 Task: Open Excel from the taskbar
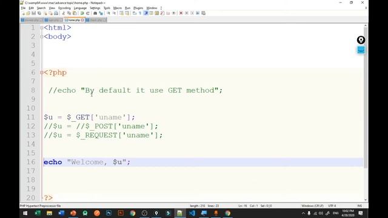tap(38, 213)
